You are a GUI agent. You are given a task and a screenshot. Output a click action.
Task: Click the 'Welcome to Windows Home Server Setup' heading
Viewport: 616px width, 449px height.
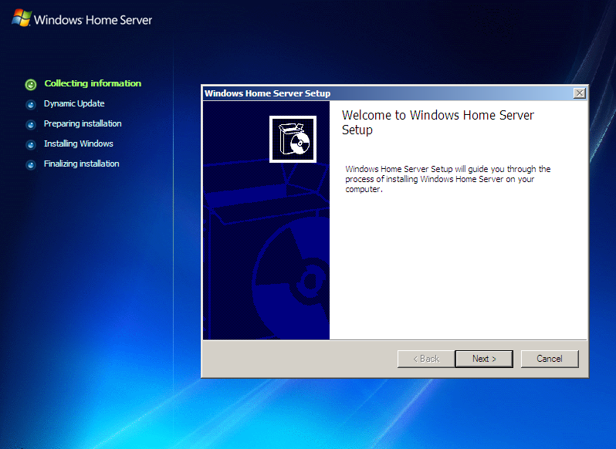coord(438,123)
